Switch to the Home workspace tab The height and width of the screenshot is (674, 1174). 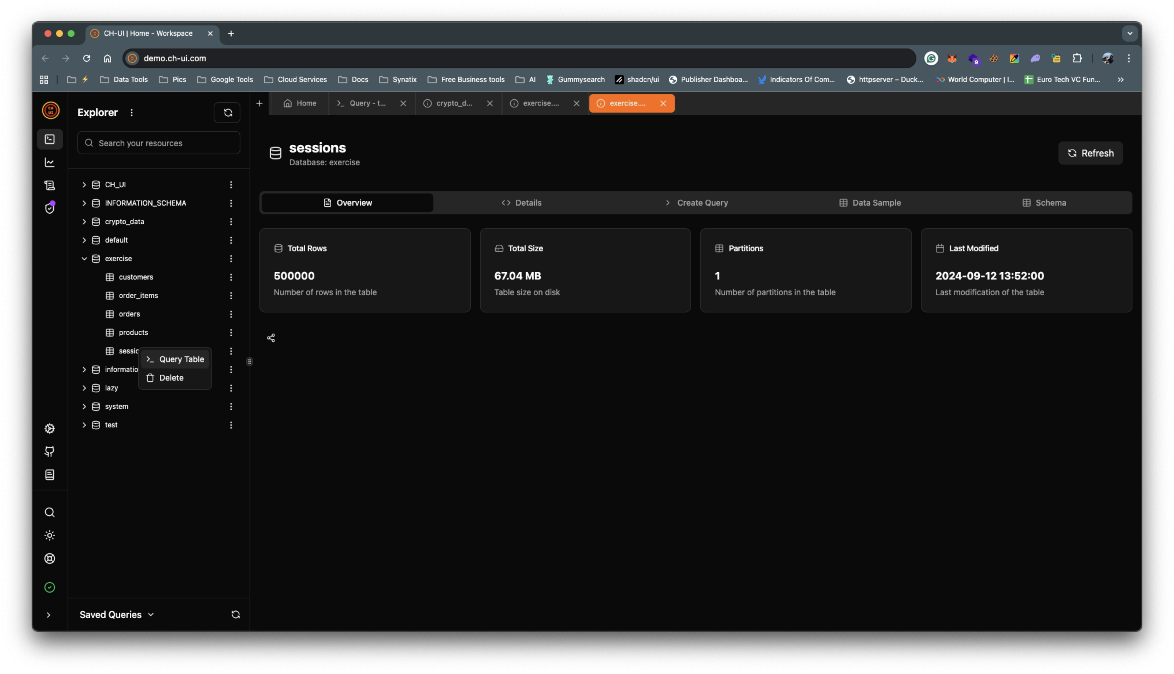[300, 103]
